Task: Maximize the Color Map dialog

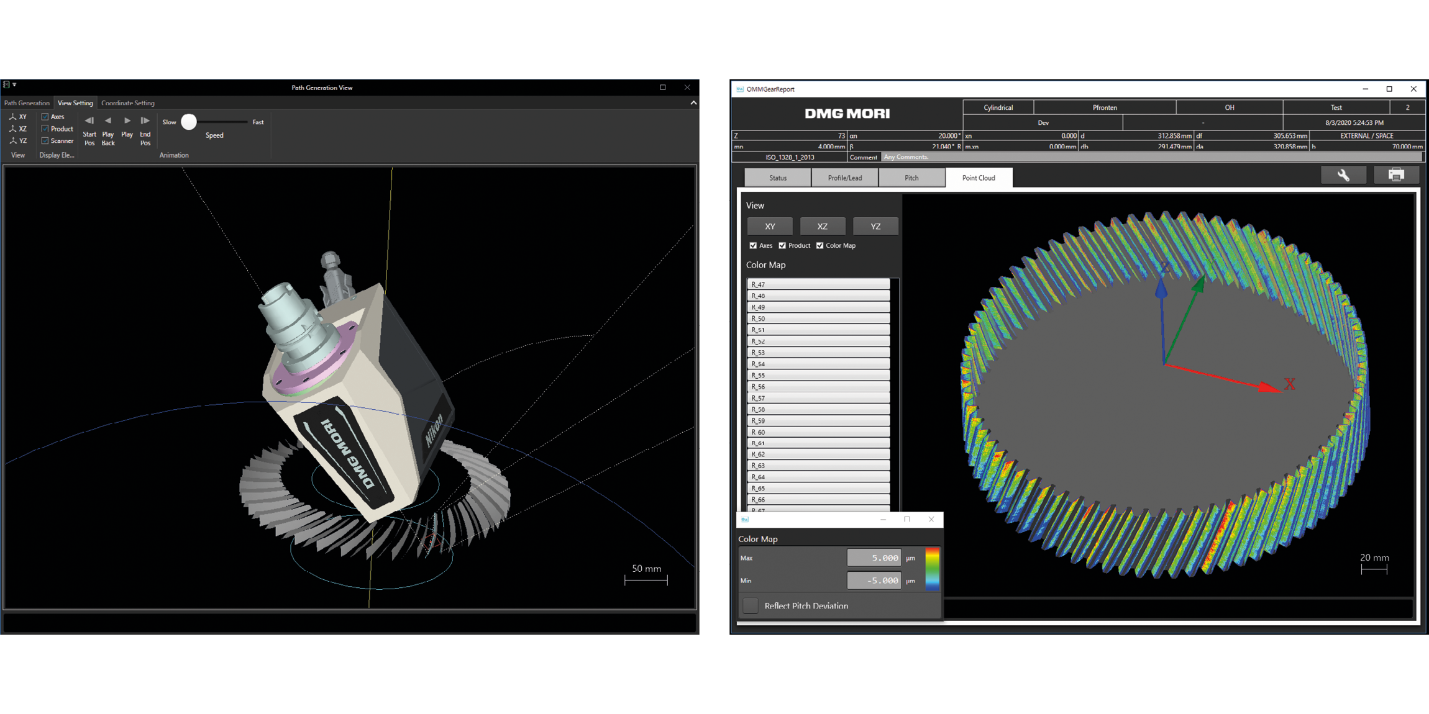Action: 907,519
